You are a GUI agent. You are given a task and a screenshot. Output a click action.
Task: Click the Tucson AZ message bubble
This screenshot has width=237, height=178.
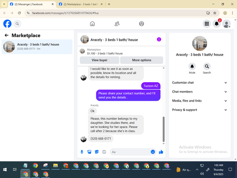pyautogui.click(x=151, y=86)
